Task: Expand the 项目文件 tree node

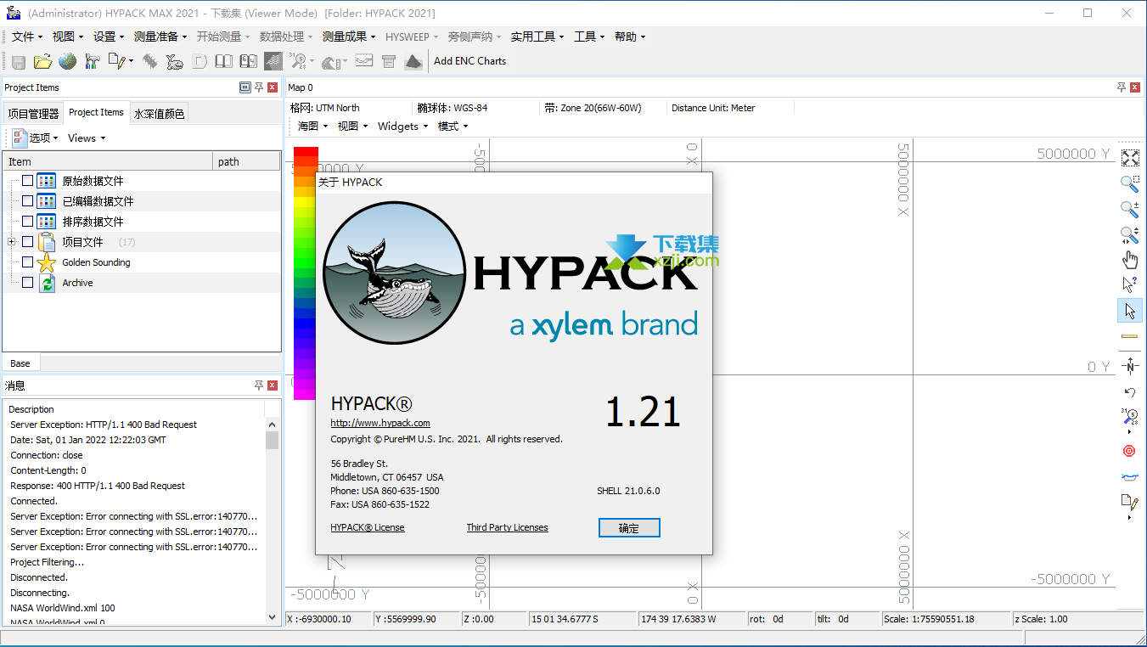Action: [11, 242]
